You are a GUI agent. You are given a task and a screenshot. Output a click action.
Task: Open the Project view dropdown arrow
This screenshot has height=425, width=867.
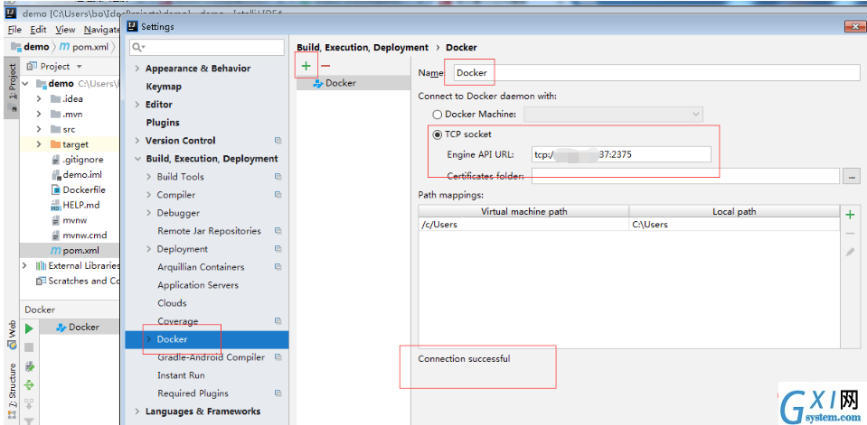point(79,66)
